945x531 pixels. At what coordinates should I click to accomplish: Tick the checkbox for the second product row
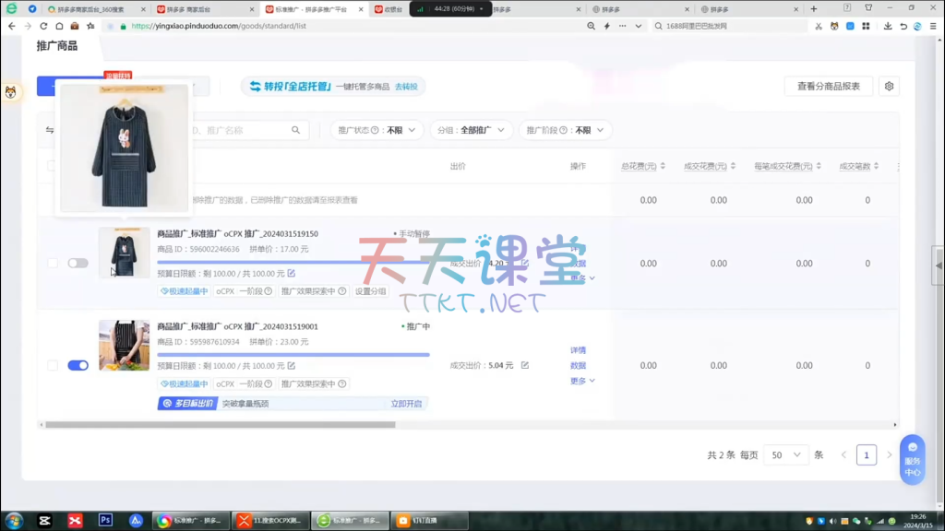(x=53, y=366)
